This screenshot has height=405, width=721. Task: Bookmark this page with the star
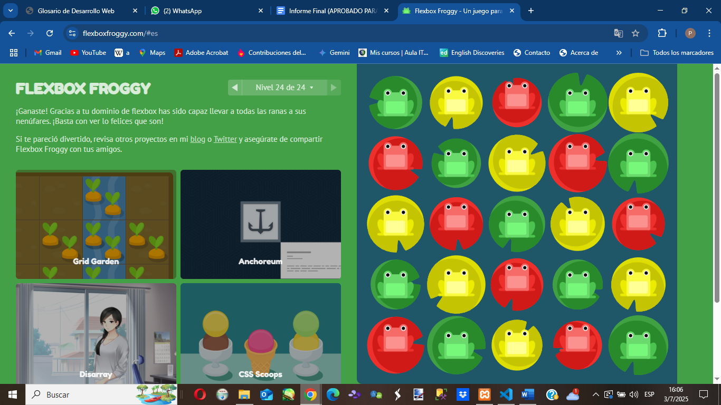635,33
